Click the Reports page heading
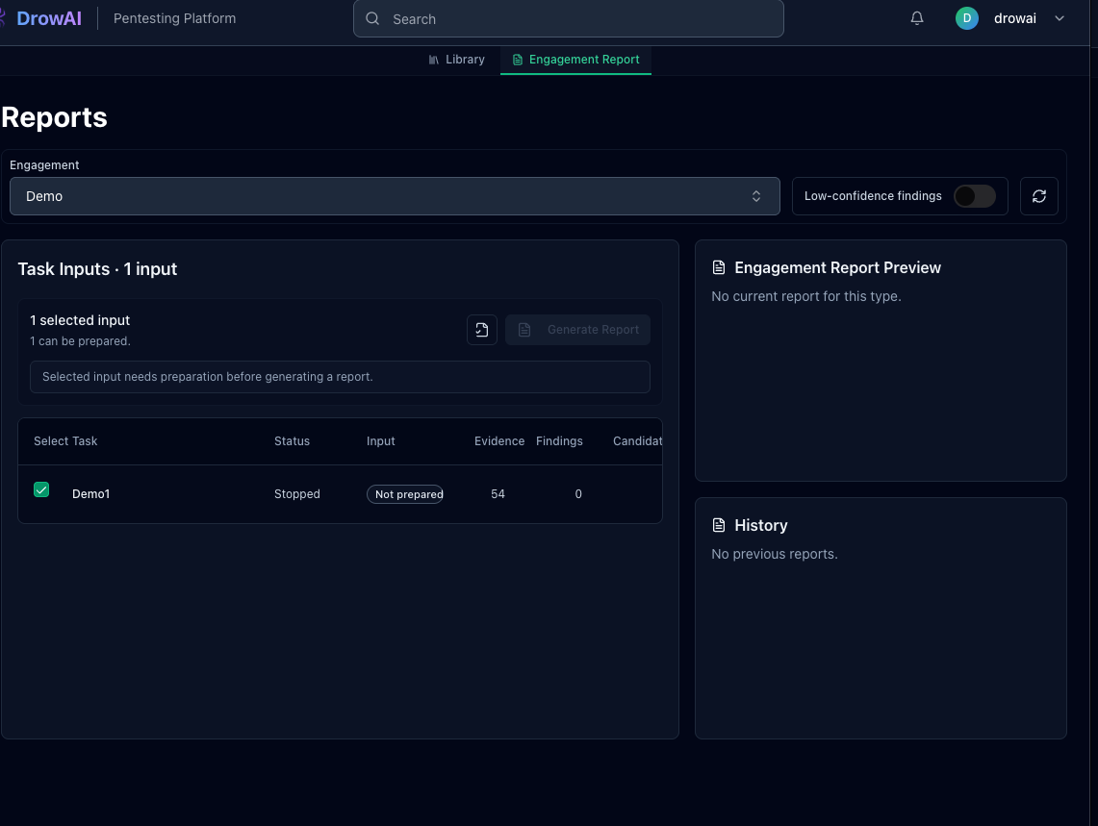The height and width of the screenshot is (826, 1098). pyautogui.click(x=54, y=117)
